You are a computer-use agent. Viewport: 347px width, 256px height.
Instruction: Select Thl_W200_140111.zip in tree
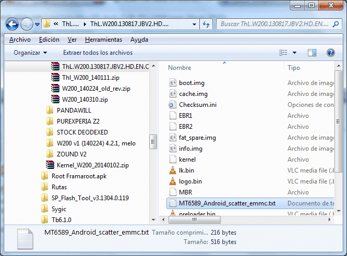click(x=85, y=78)
